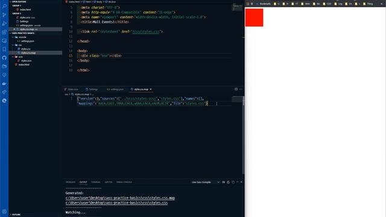Close styles.css.map in Open Editors list
Image resolution: width=386 pixels, height=217 pixels.
tap(14, 30)
